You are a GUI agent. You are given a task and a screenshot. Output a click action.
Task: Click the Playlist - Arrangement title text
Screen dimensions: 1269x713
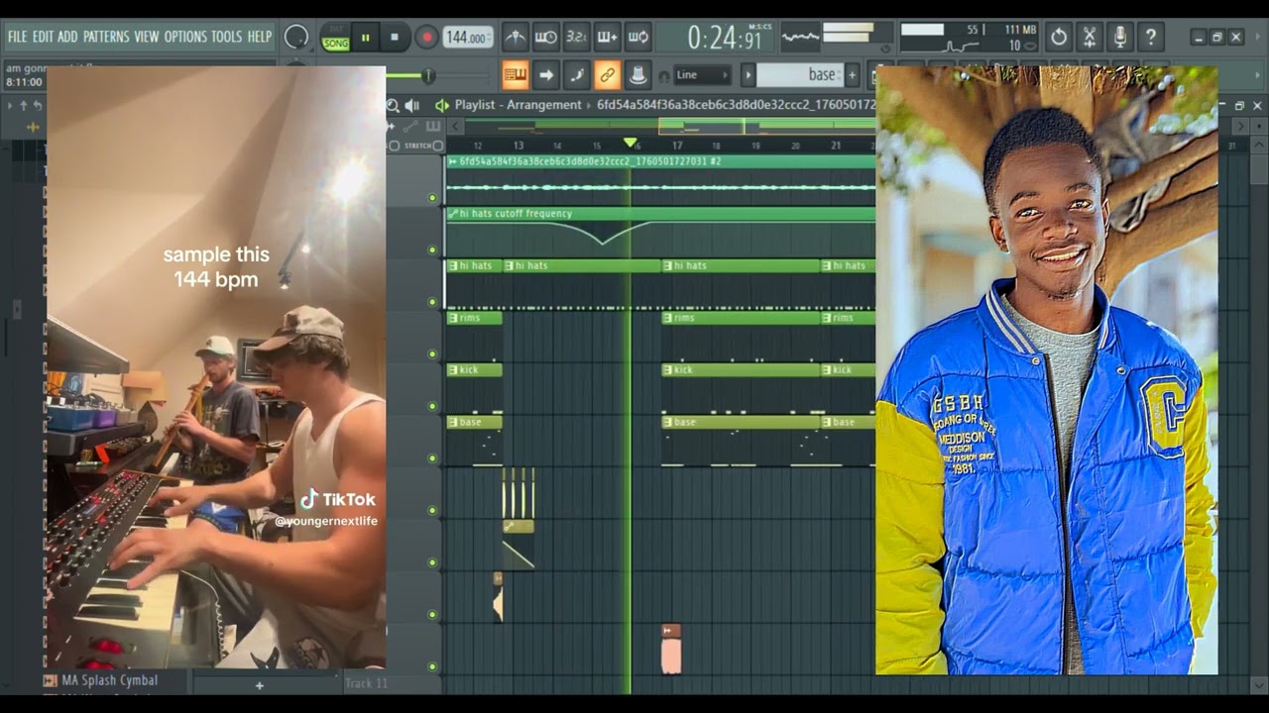coord(519,105)
